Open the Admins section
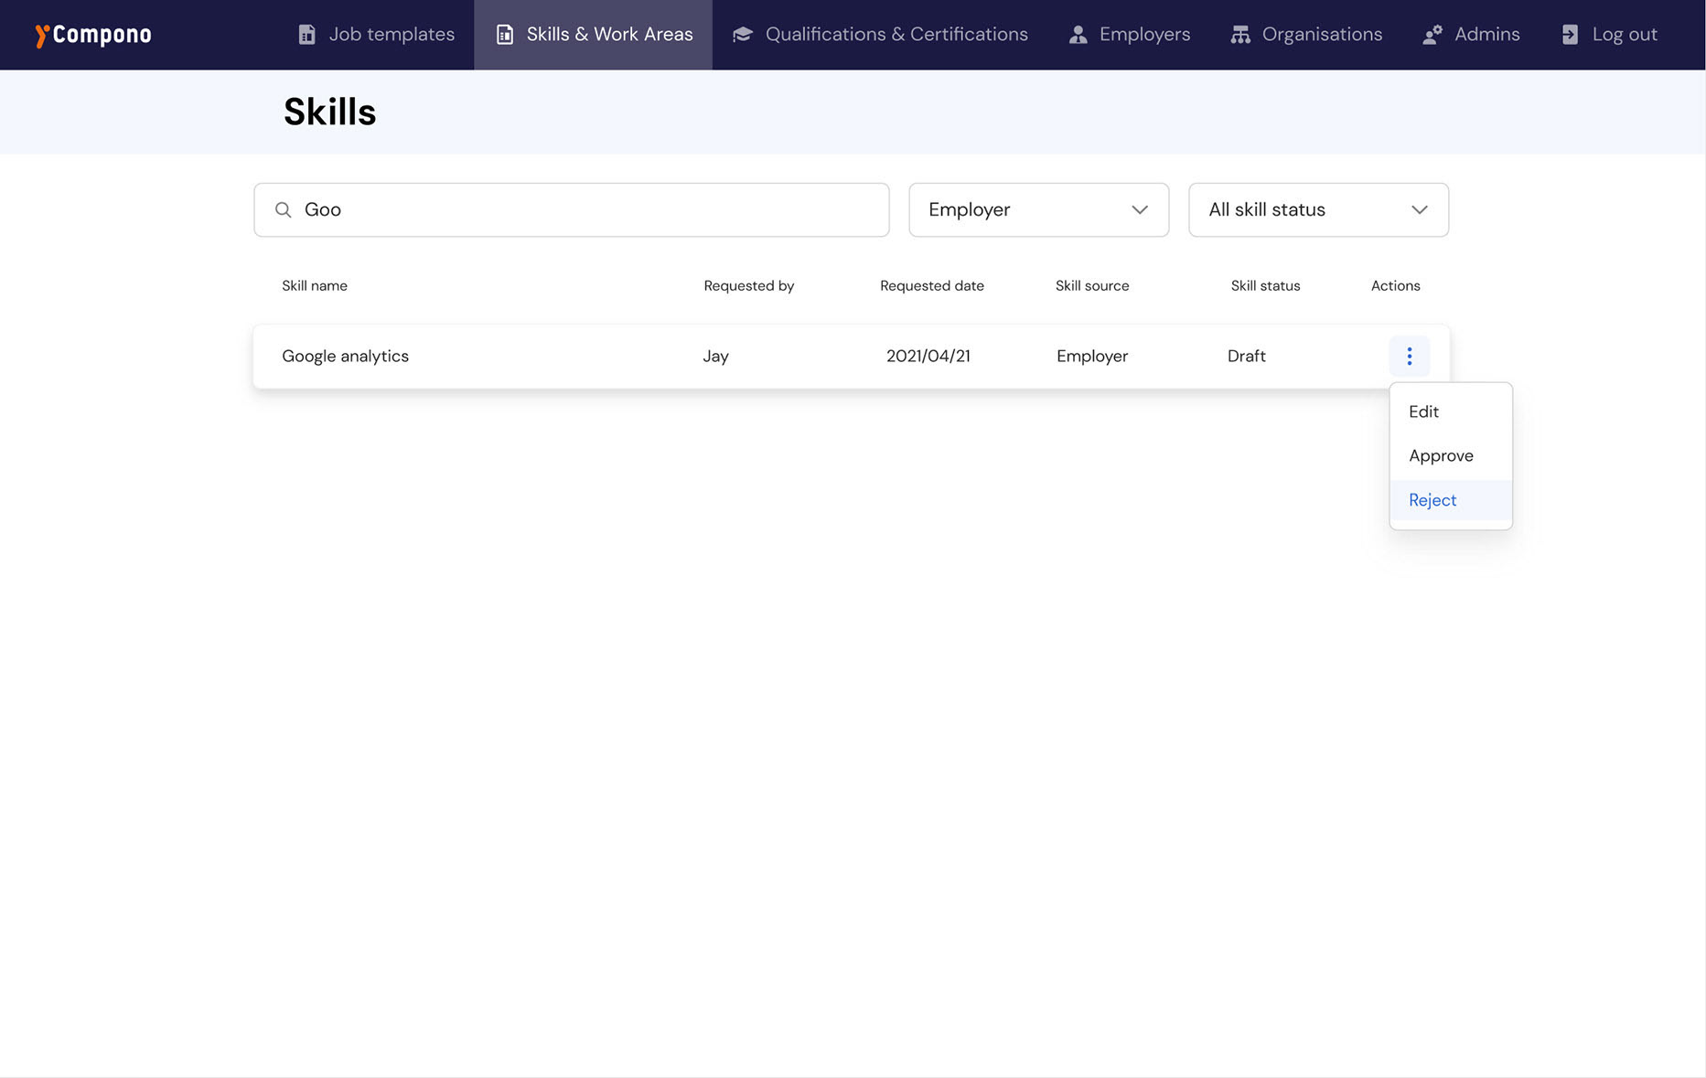 click(x=1471, y=35)
